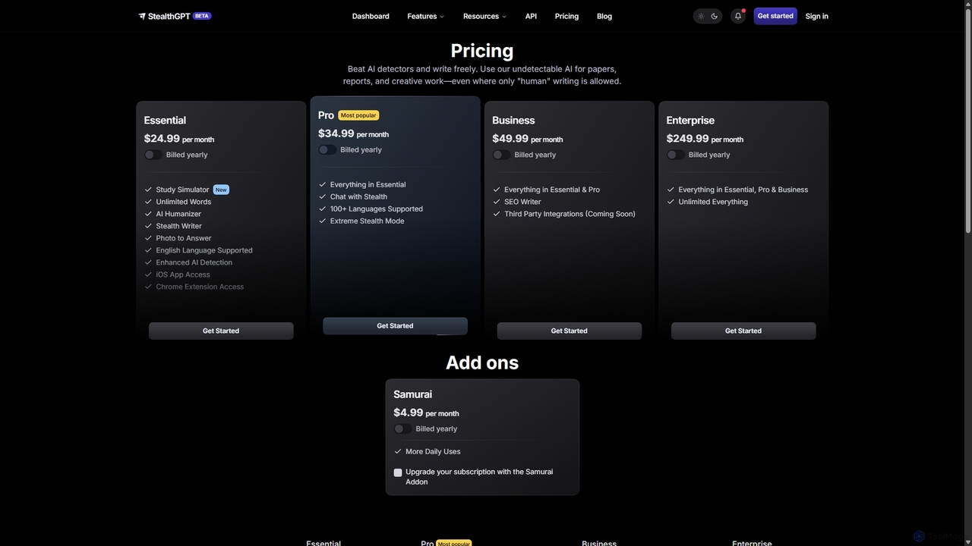Check the Samurai Addon upgrade checkbox

coord(398,472)
